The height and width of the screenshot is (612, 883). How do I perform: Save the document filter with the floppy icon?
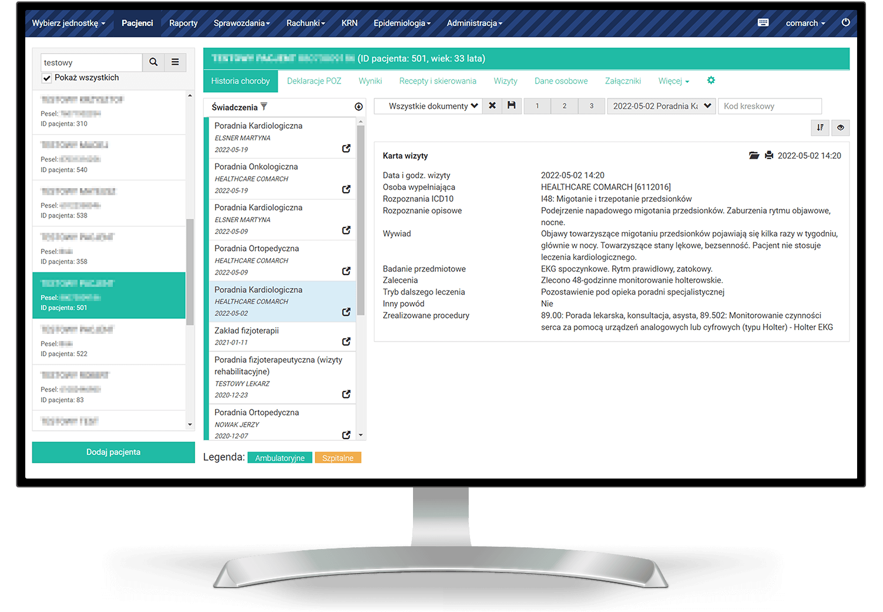pyautogui.click(x=512, y=106)
